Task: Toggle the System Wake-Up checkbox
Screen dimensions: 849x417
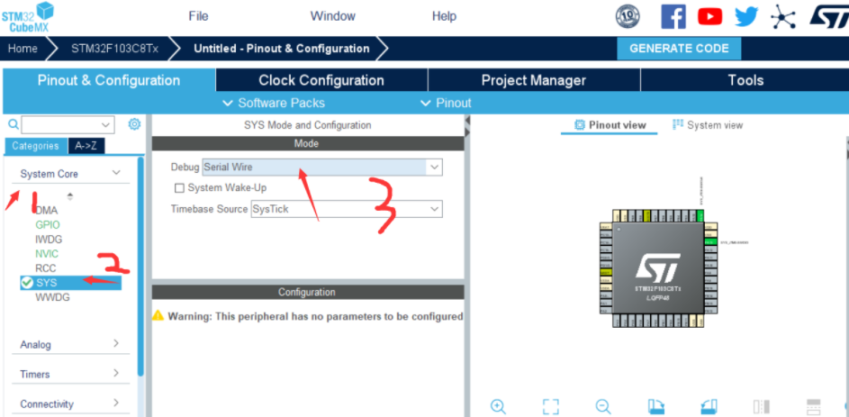Action: (x=179, y=188)
